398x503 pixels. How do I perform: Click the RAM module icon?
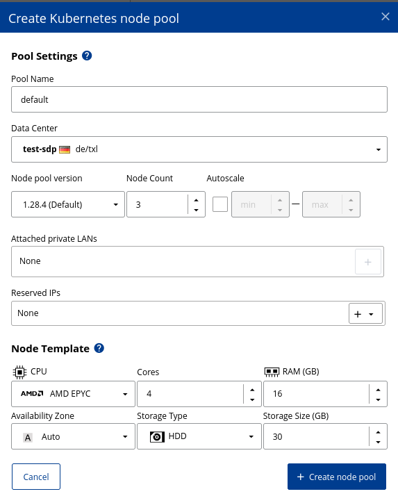[272, 372]
